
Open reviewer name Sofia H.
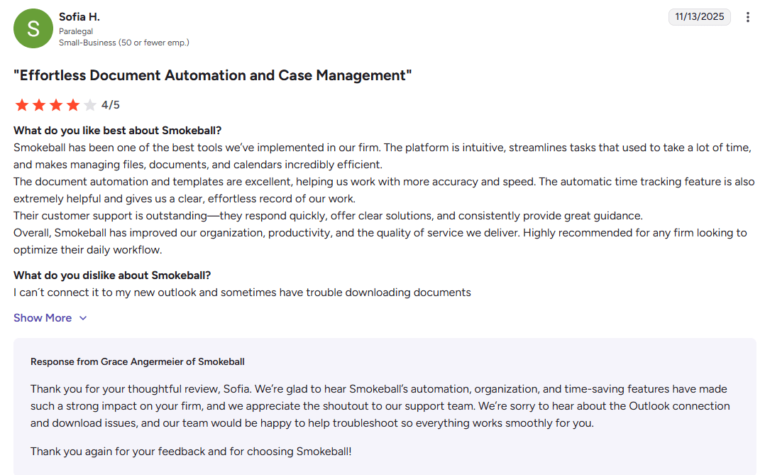pyautogui.click(x=79, y=16)
